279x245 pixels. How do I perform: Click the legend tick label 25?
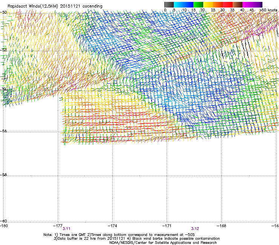[213, 10]
